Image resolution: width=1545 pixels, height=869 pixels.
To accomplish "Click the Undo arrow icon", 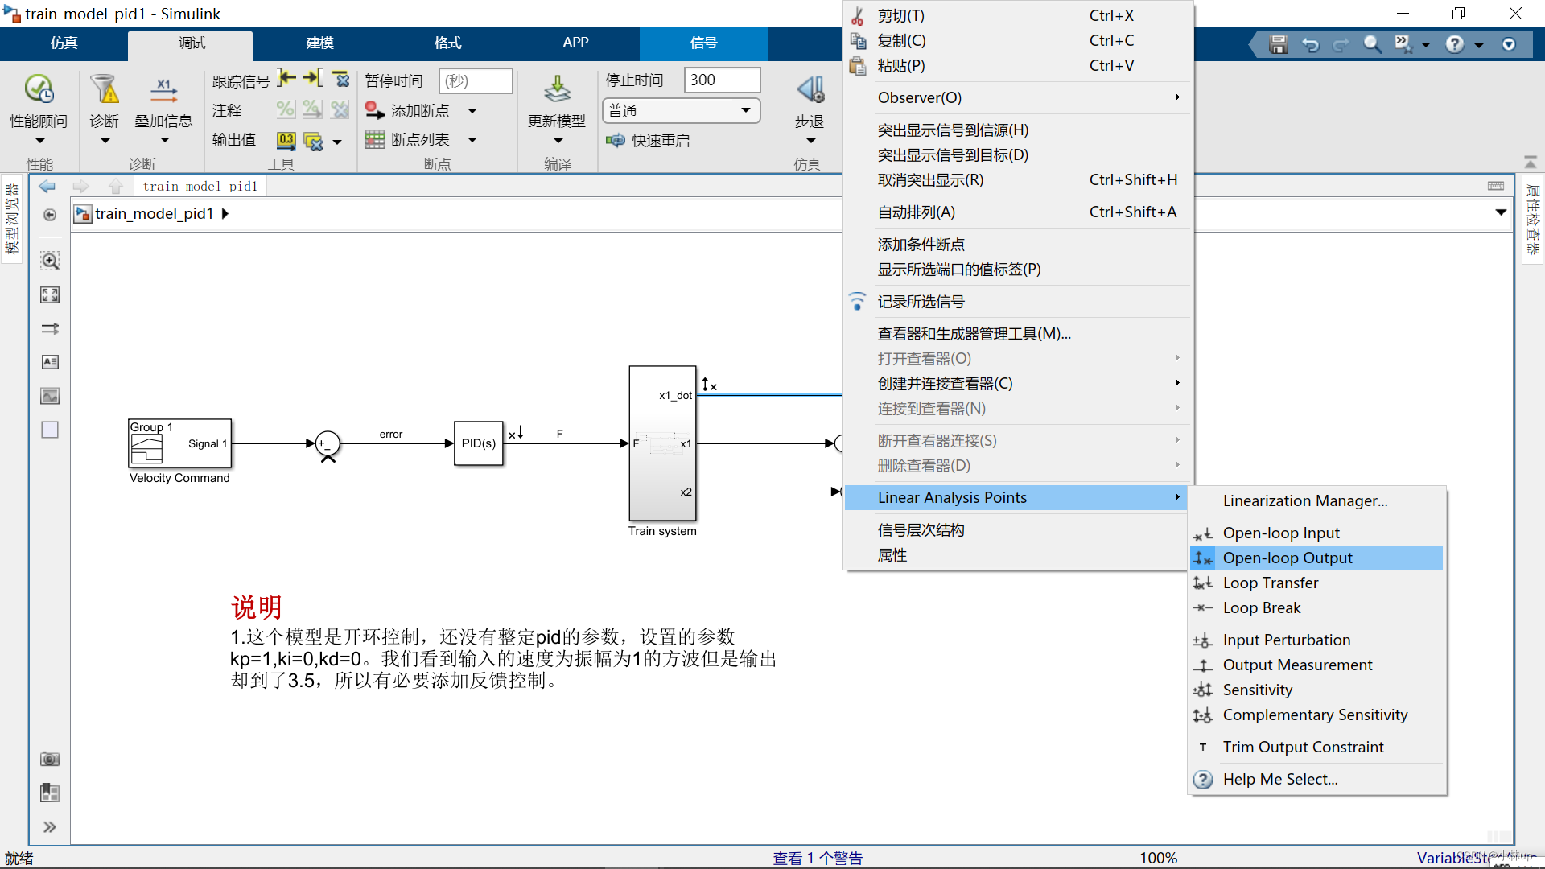I will (1311, 44).
